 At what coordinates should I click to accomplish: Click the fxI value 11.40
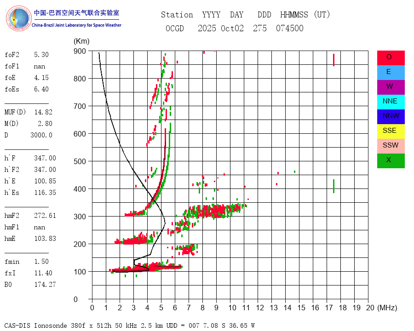pyautogui.click(x=43, y=273)
